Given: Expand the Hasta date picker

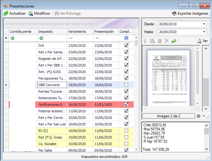Looking at the screenshot, I should click(x=204, y=32).
